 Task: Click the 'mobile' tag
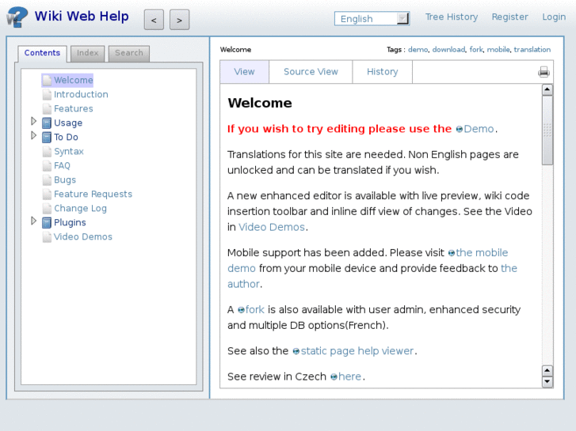tap(498, 50)
